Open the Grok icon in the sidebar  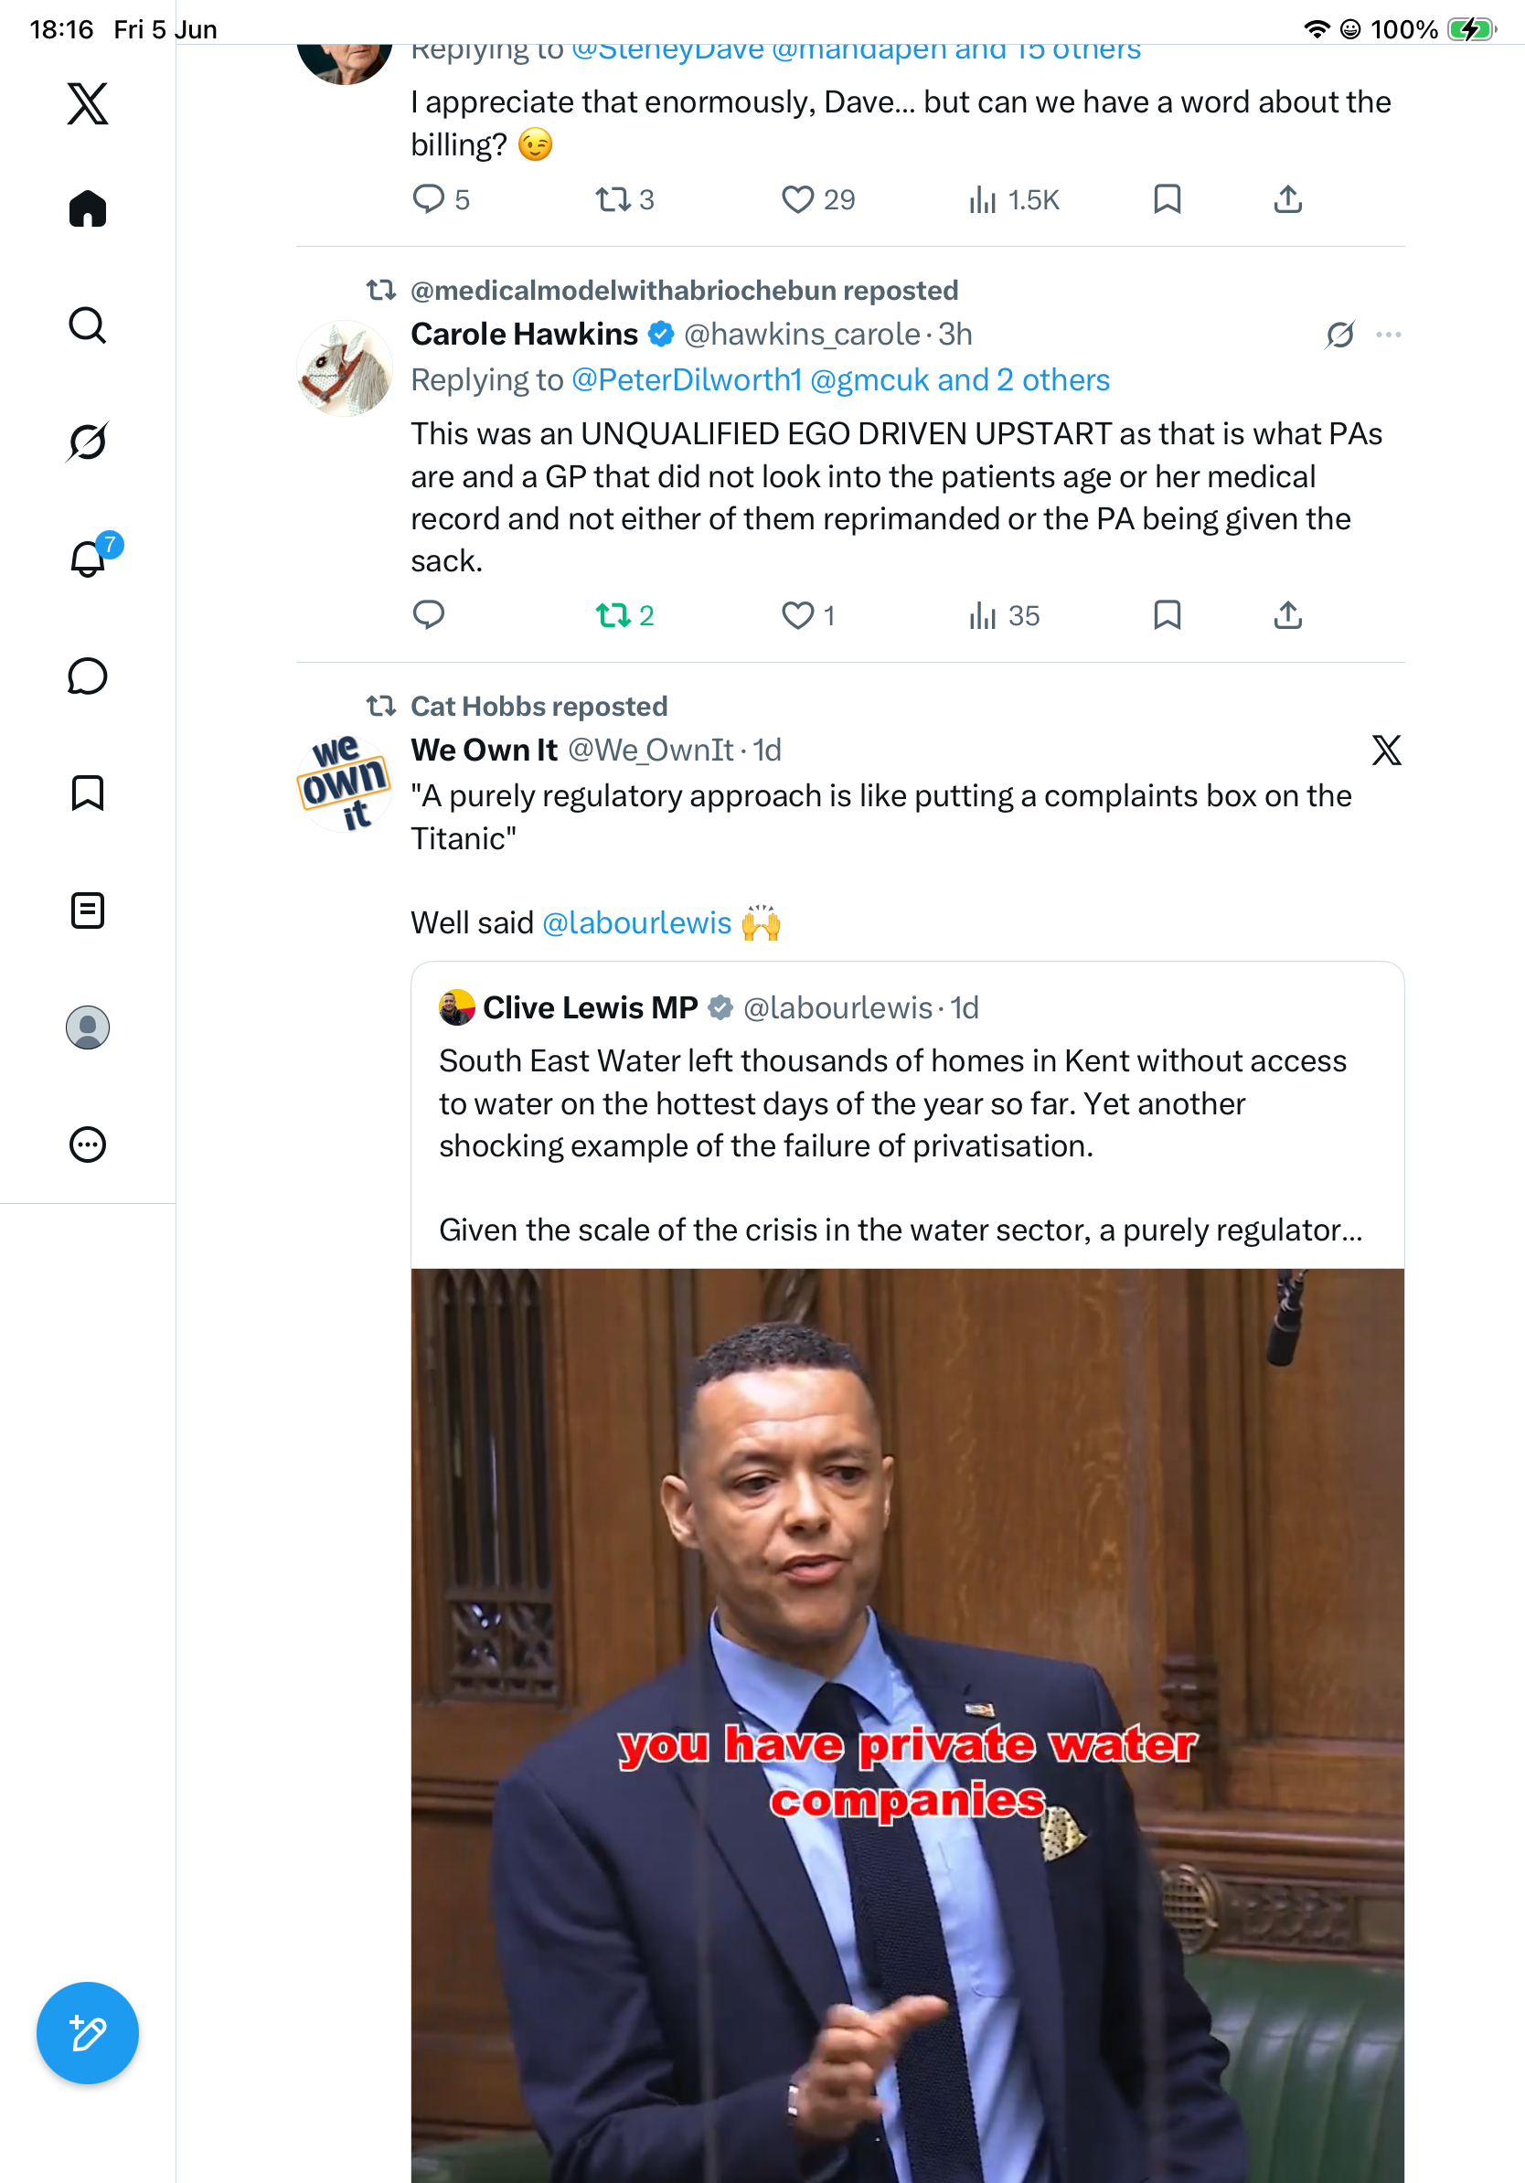[x=88, y=442]
